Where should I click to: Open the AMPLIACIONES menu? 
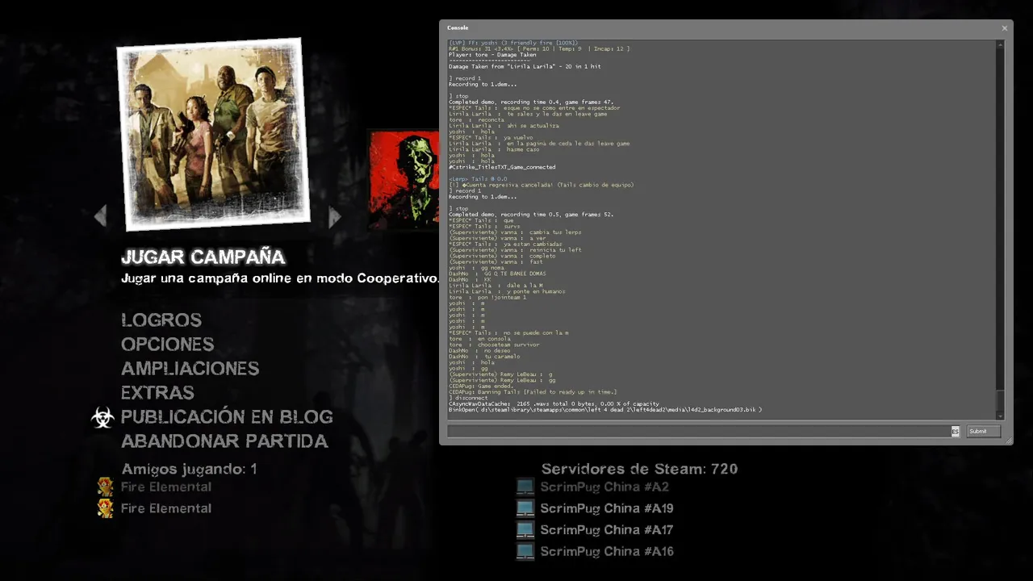tap(190, 369)
